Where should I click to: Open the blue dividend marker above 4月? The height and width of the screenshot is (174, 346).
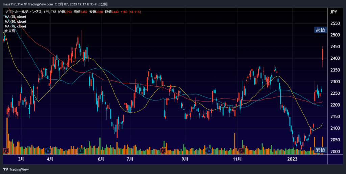click(48, 151)
